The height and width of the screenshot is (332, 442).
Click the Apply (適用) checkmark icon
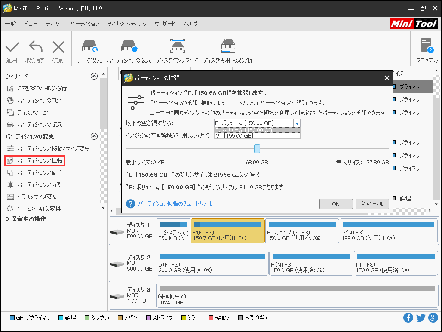point(12,47)
